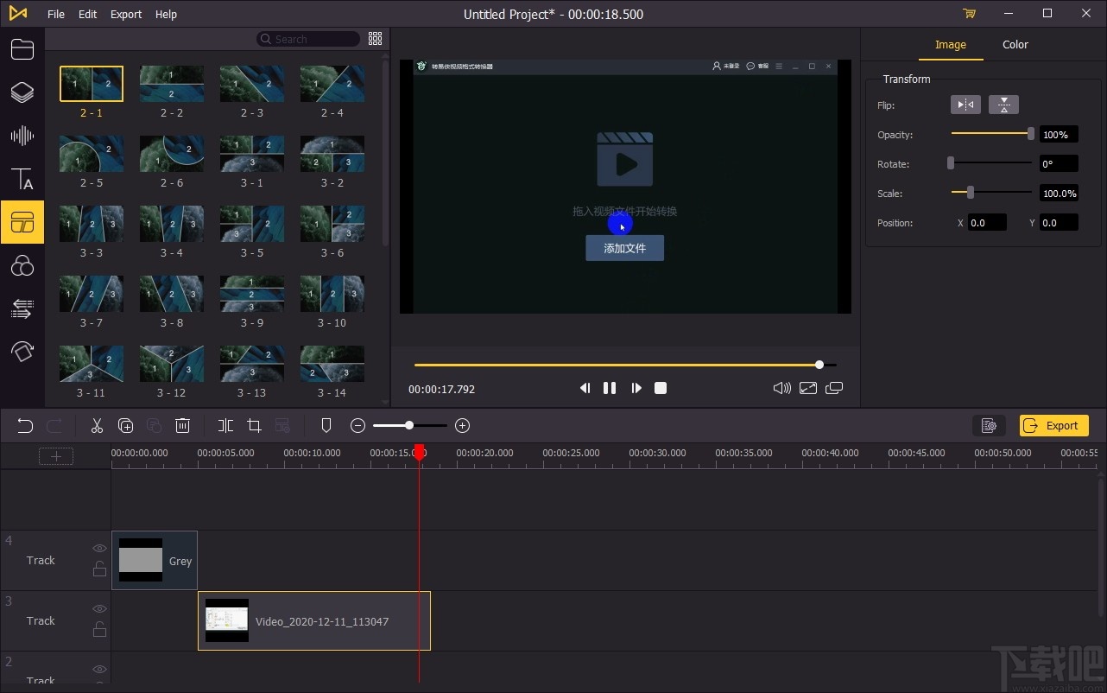Select the 3 - 1 split screen thumbnail
The image size is (1107, 693).
pos(251,154)
